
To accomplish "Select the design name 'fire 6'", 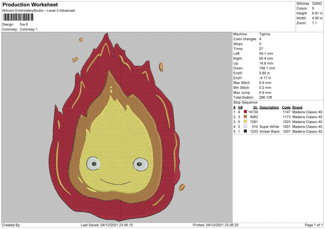I will pyautogui.click(x=24, y=24).
